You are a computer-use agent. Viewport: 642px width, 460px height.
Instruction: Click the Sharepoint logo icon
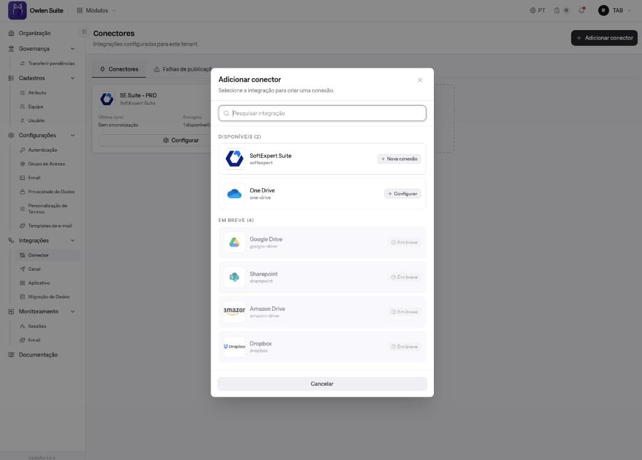(x=234, y=277)
